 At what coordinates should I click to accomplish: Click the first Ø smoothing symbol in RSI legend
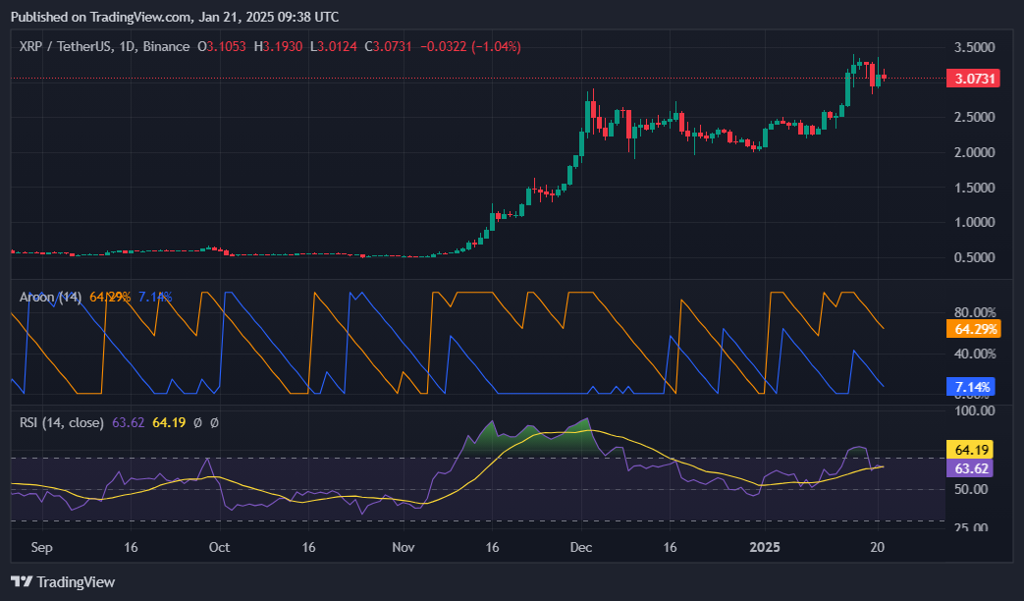[197, 421]
